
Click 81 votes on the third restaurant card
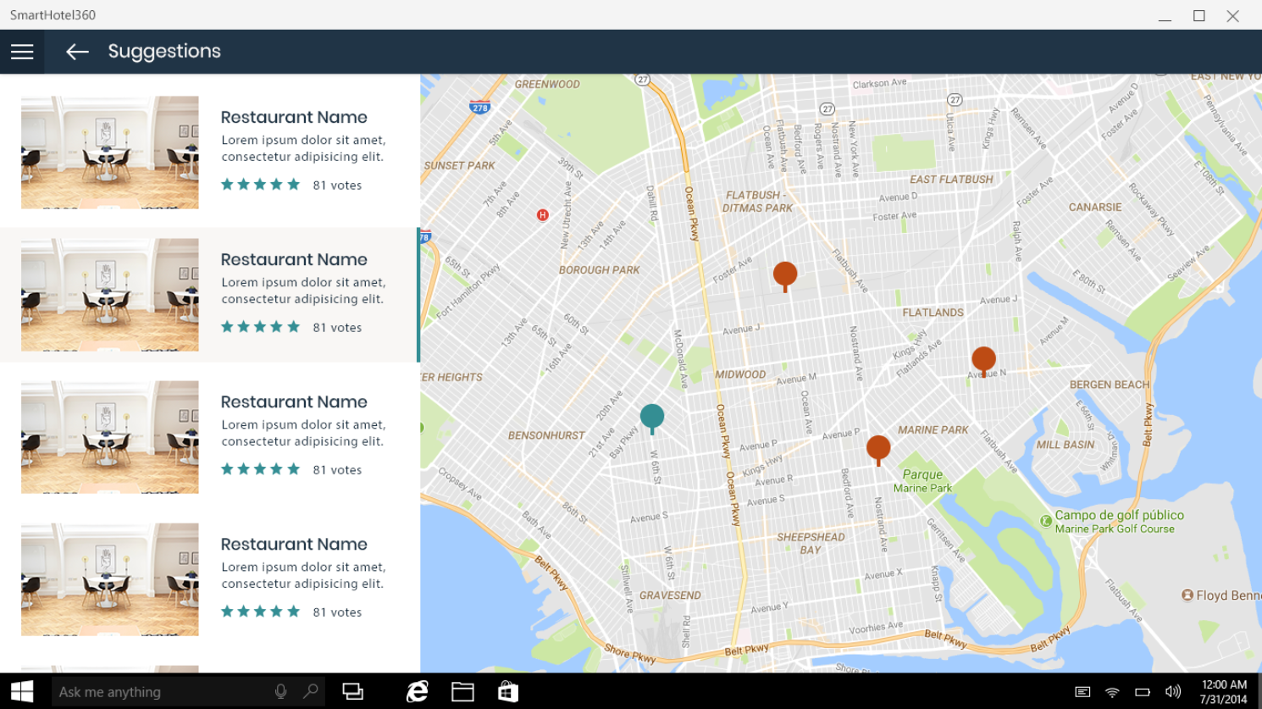point(337,470)
